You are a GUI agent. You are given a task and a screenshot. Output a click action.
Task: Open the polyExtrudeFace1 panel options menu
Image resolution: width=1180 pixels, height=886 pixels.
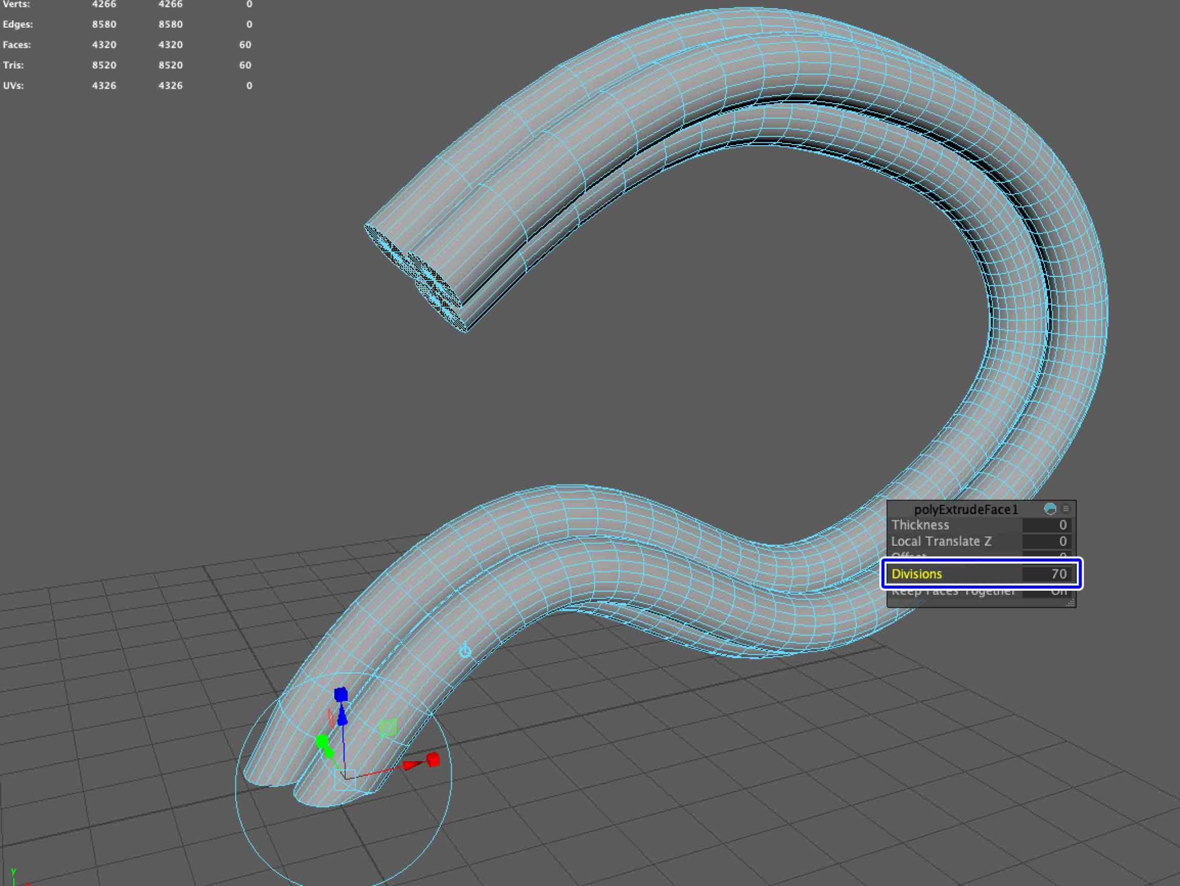coord(1066,509)
